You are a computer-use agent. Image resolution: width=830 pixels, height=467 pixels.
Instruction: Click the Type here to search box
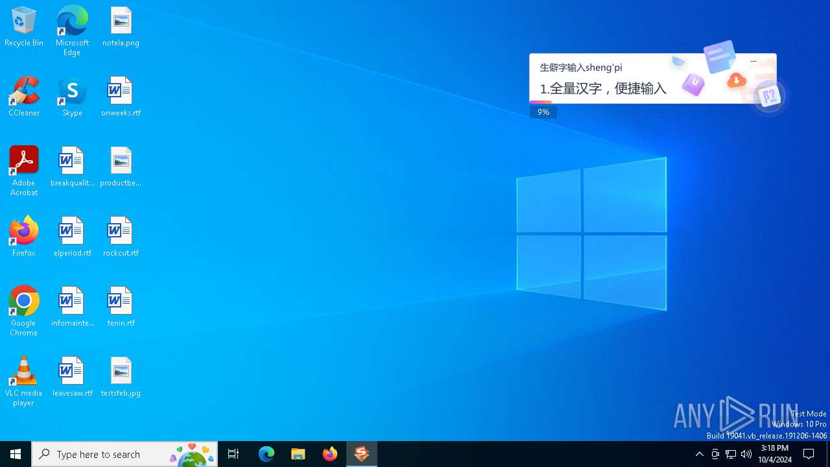tap(124, 454)
